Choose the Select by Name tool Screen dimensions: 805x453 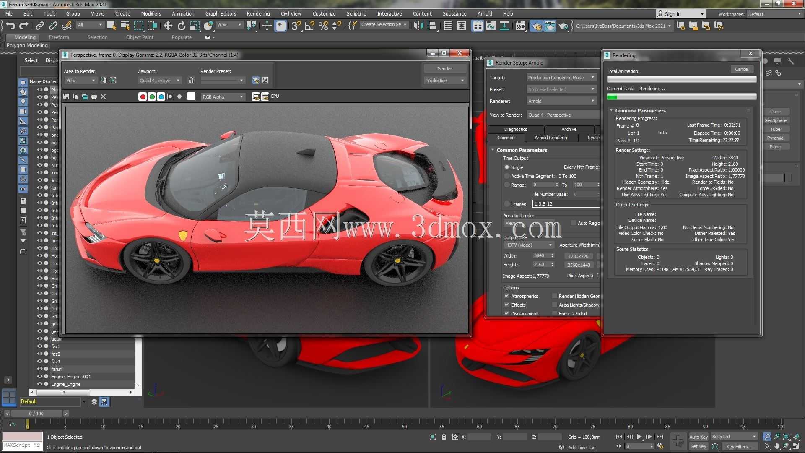click(x=125, y=26)
